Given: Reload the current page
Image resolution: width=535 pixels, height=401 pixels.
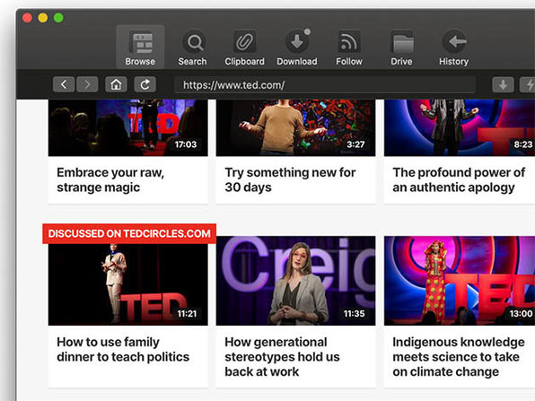Looking at the screenshot, I should tap(145, 84).
